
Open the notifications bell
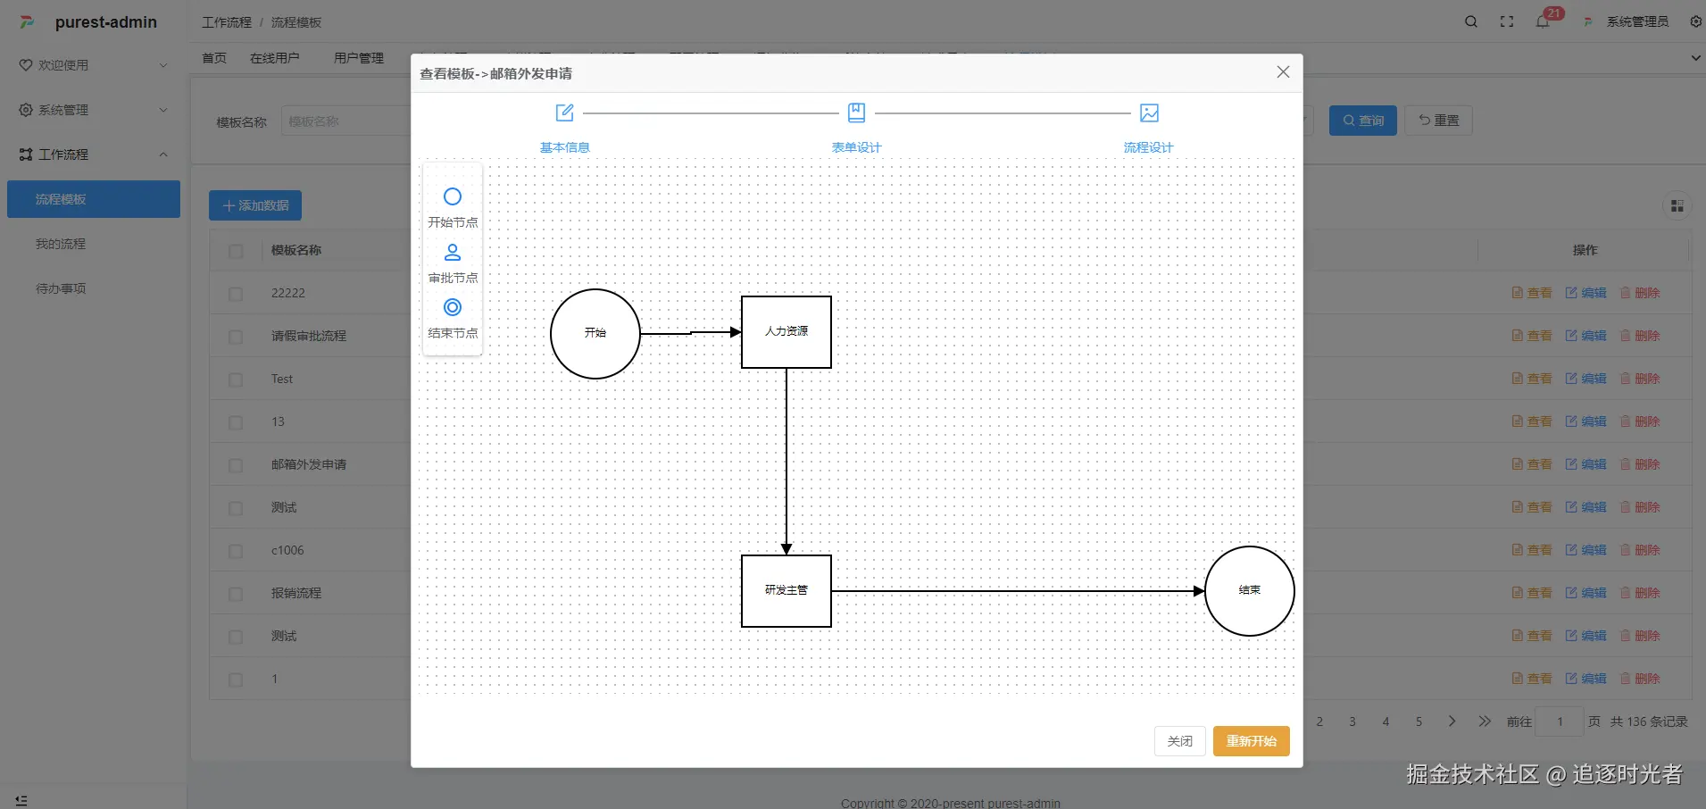coord(1543,21)
